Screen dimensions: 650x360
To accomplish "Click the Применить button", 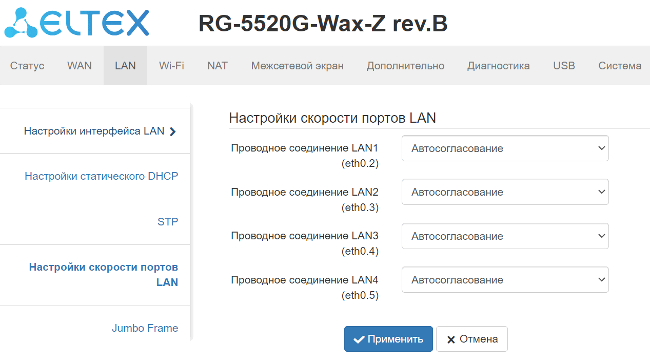I will point(388,339).
